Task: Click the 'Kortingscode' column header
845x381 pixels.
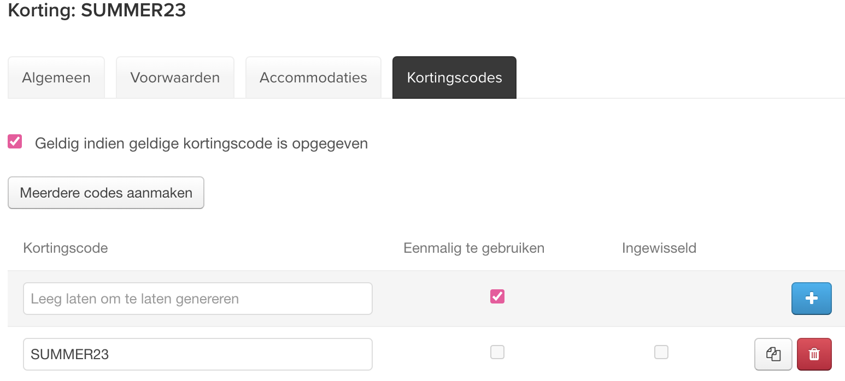Action: click(66, 248)
